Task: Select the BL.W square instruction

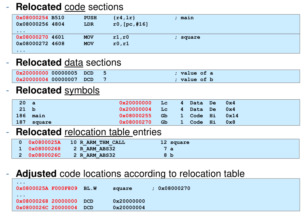Action: pyautogui.click(x=108, y=189)
